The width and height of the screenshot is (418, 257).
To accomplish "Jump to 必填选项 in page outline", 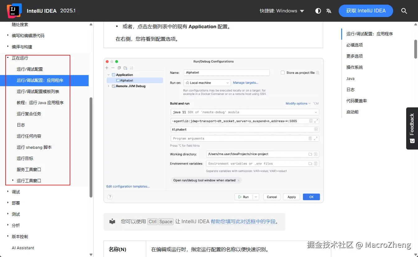I will click(x=355, y=45).
